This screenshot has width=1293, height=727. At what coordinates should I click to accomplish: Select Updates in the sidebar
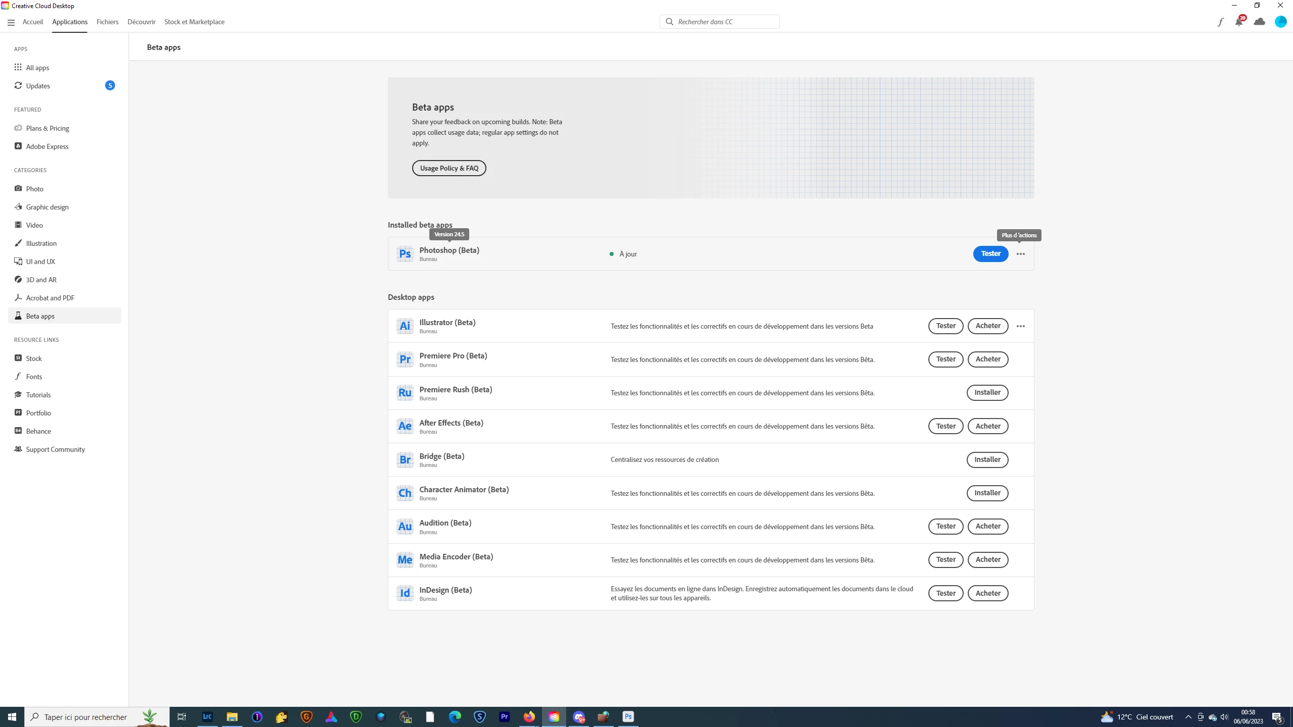(38, 86)
